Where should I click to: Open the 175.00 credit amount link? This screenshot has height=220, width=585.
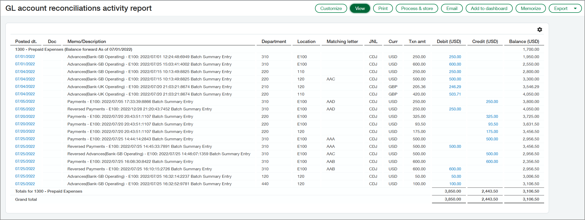coord(492,132)
